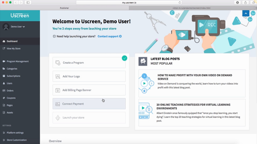Click the Demo User avatar icon

tap(6, 27)
